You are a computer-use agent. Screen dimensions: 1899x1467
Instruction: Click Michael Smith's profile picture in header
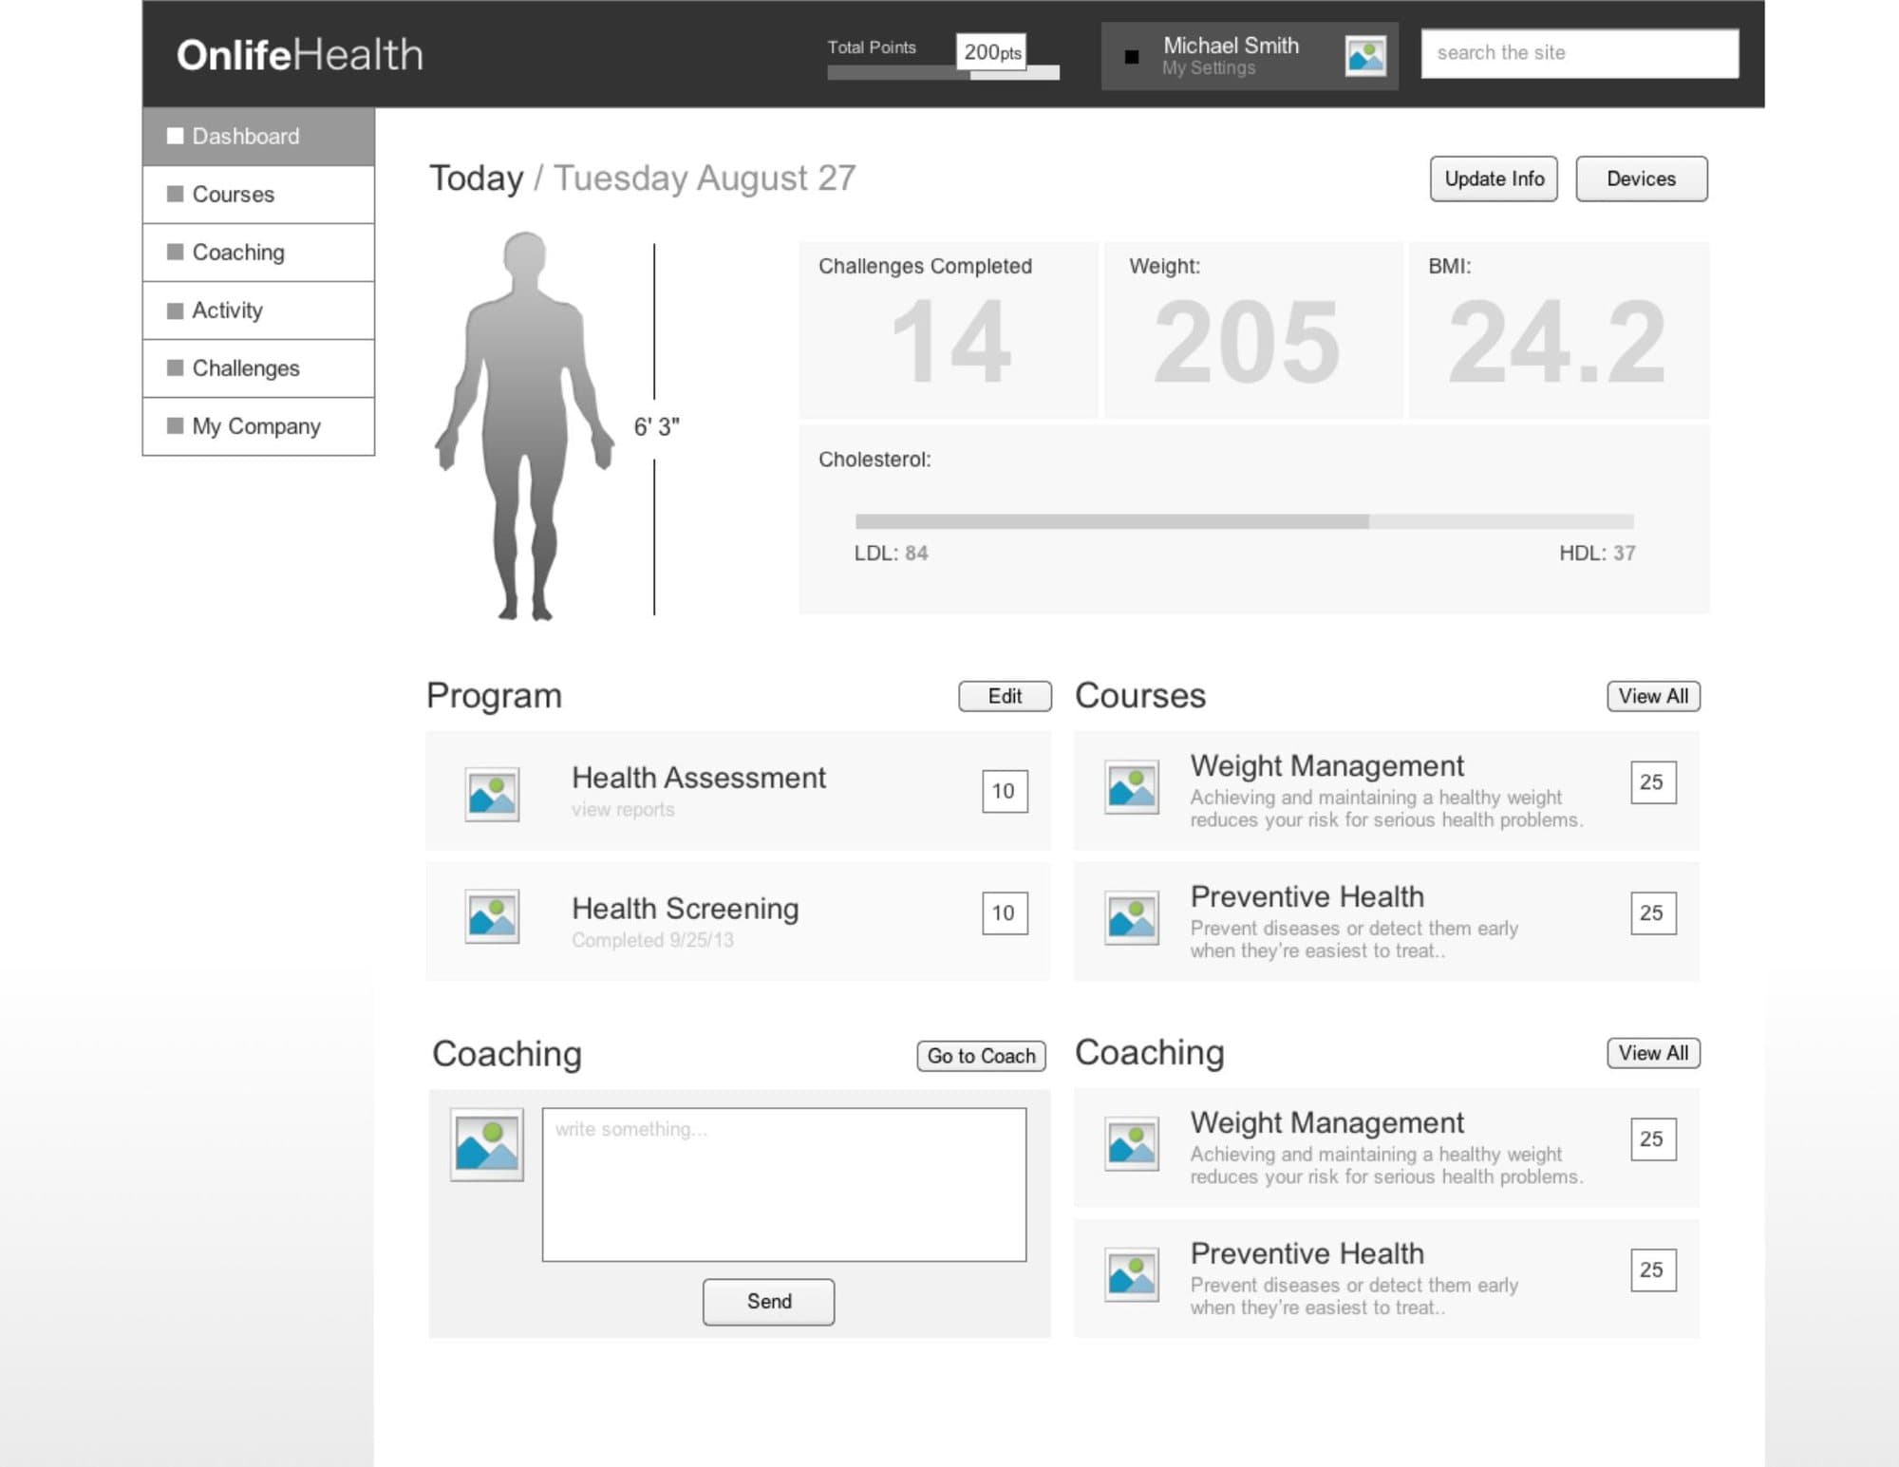(1365, 56)
